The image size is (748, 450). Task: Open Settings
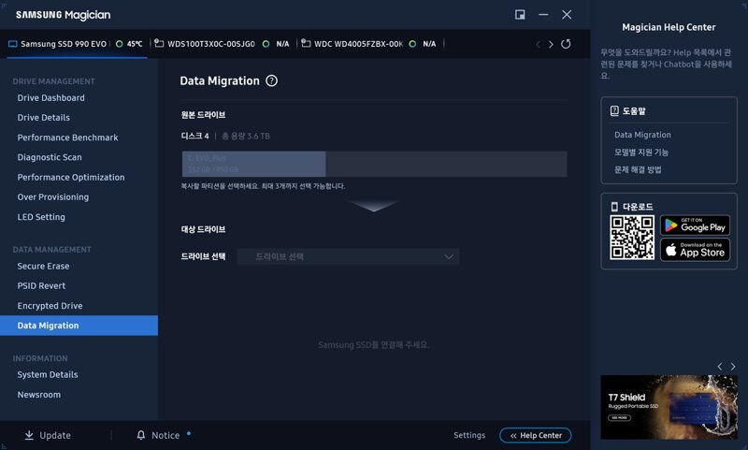tap(469, 435)
